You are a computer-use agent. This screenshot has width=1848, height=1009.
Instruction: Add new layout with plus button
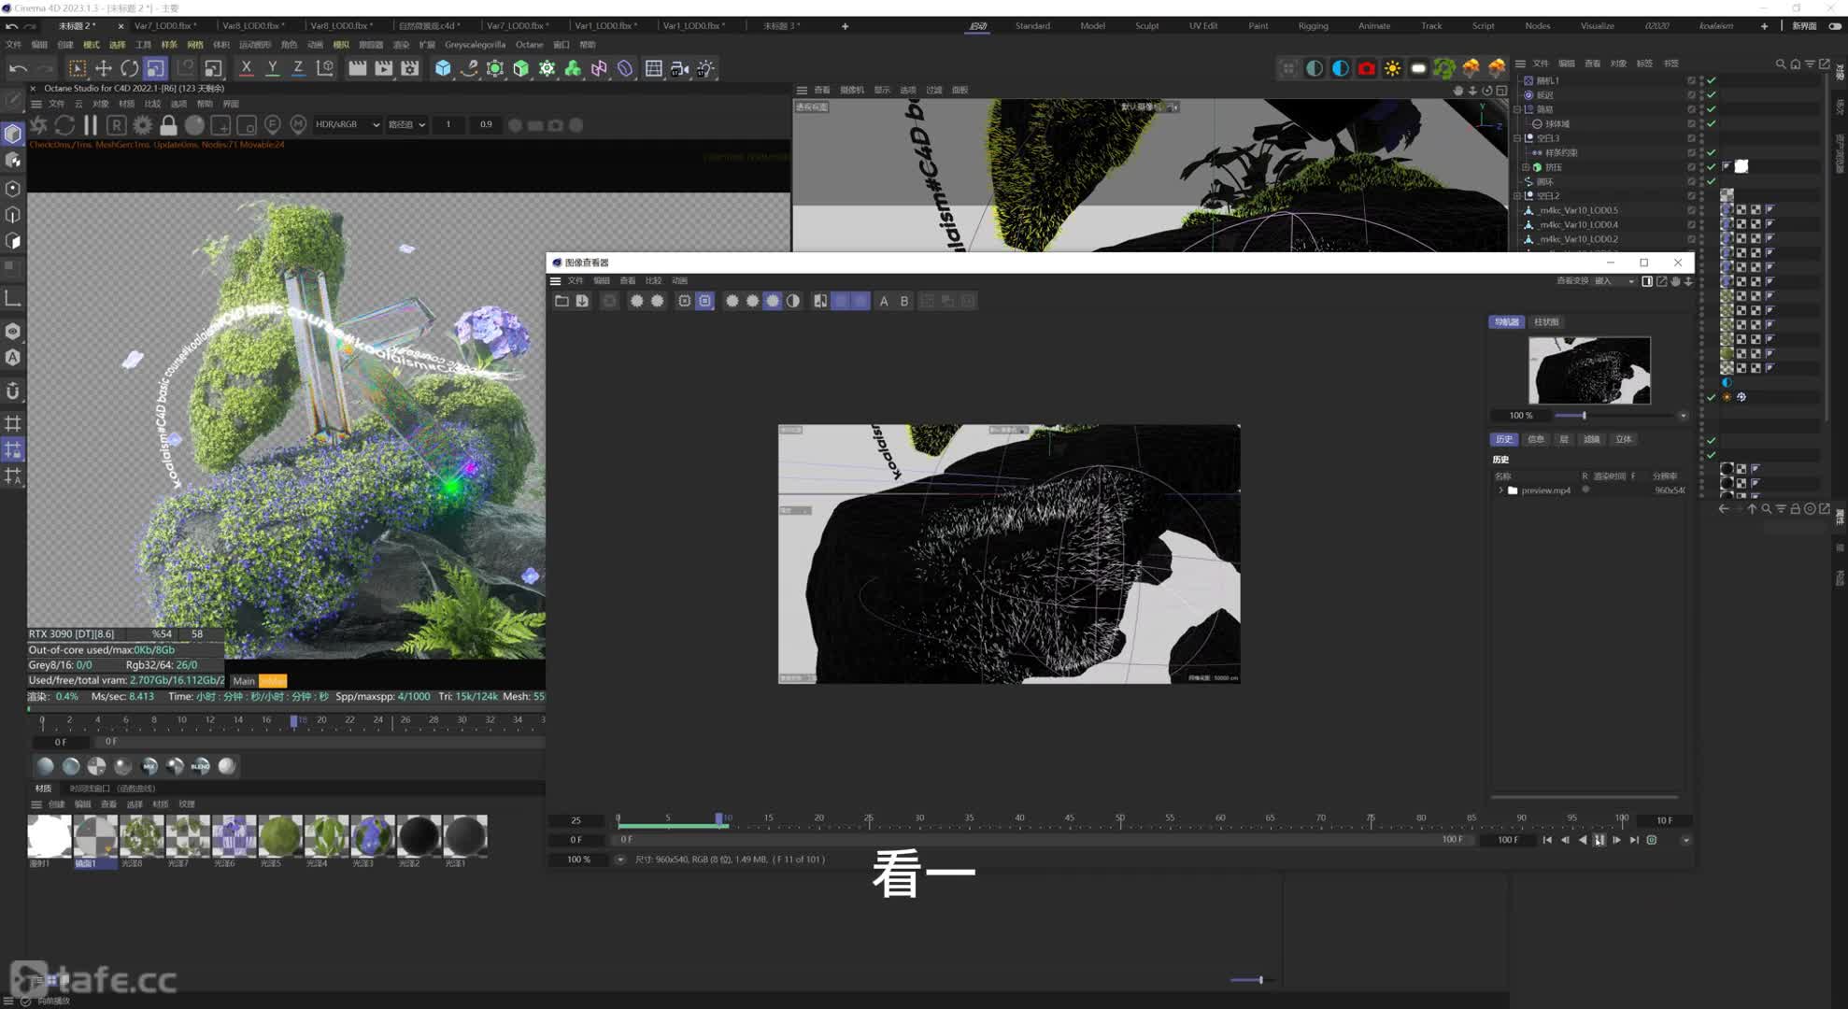[x=1764, y=26]
